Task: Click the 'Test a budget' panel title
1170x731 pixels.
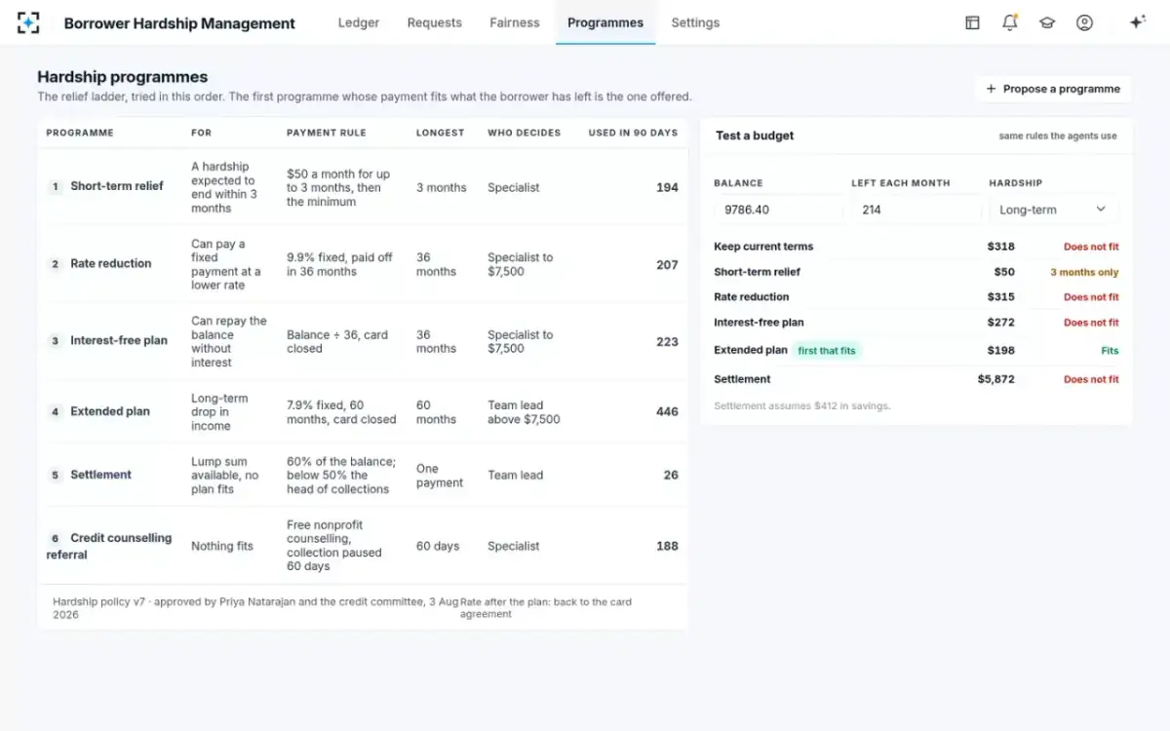Action: [755, 135]
